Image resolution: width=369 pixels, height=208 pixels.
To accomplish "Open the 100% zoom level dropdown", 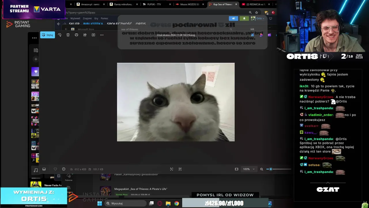I will pos(249,169).
